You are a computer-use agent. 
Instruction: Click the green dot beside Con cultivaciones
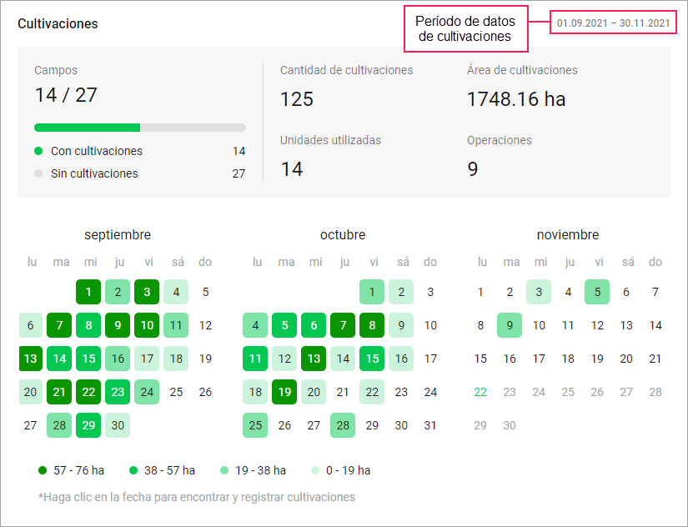pos(38,151)
